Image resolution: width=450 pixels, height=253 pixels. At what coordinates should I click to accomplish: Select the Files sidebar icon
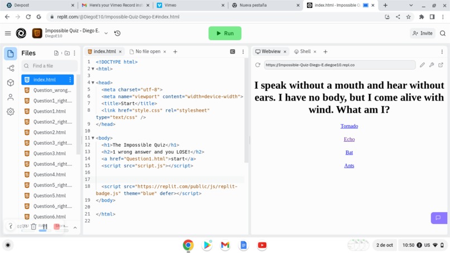point(11,54)
